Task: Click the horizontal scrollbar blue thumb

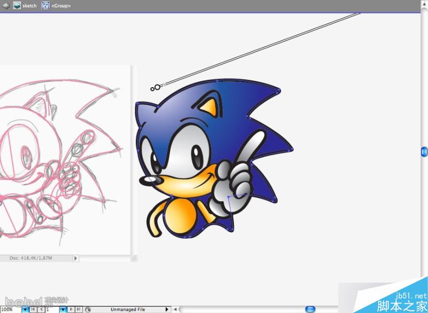Action: tap(310, 309)
